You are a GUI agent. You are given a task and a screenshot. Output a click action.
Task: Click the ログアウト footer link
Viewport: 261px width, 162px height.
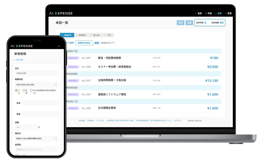[178, 121]
